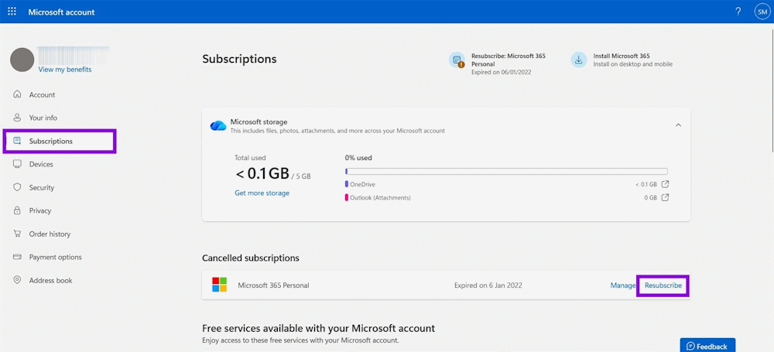Click the storage usage progress bar
774x352 pixels.
pos(506,171)
